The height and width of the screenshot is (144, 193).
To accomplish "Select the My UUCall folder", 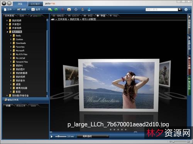I will pos(20,58).
